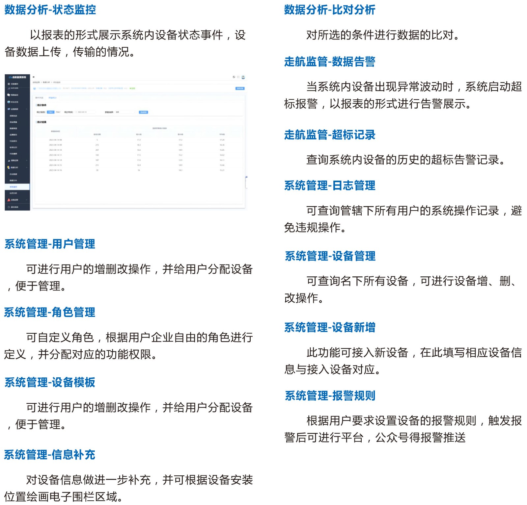Select the highlighted blue statistics type option
Screen dimensions: 527x505
tap(50, 112)
